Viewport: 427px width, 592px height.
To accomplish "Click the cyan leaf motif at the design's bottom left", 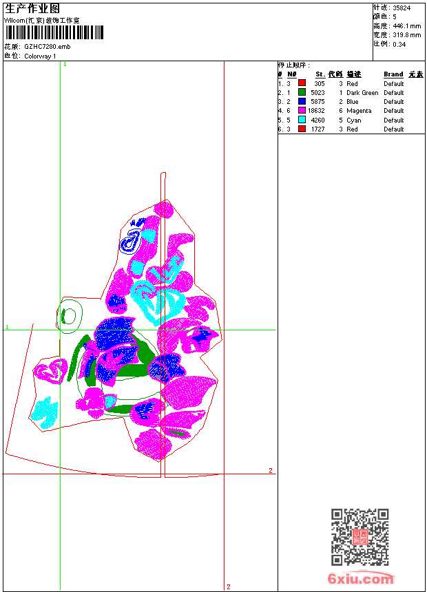I will 44,412.
